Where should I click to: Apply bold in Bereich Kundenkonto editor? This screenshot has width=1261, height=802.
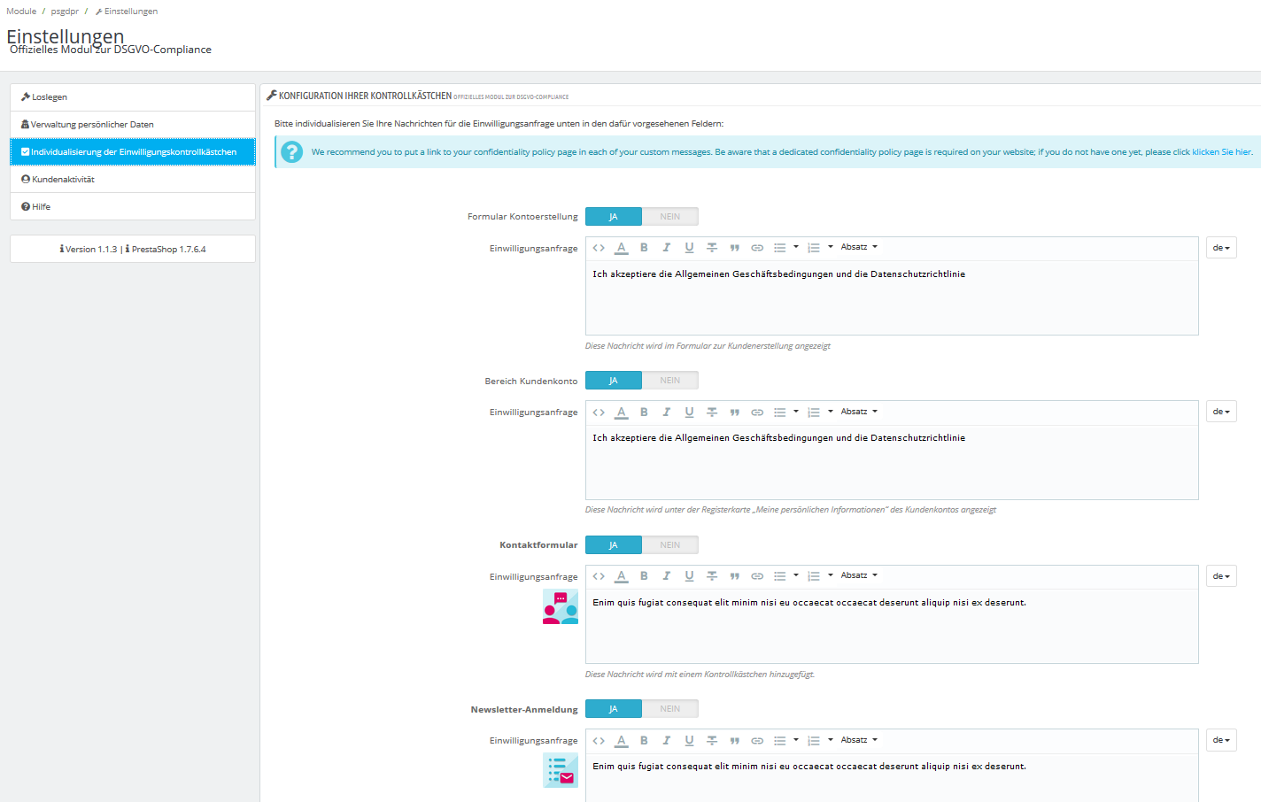pyautogui.click(x=644, y=412)
